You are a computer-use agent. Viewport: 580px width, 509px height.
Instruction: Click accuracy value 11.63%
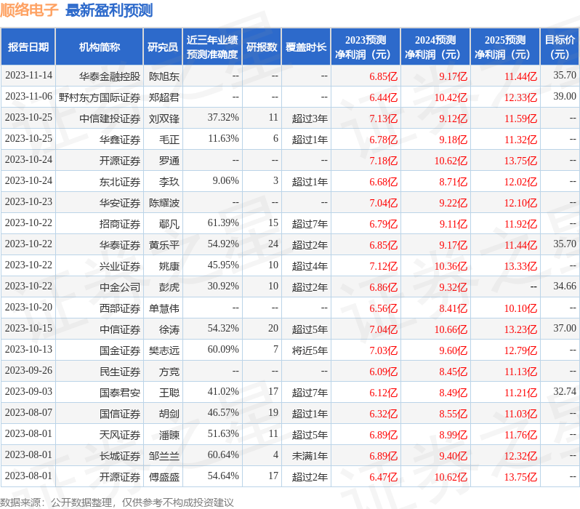[223, 138]
